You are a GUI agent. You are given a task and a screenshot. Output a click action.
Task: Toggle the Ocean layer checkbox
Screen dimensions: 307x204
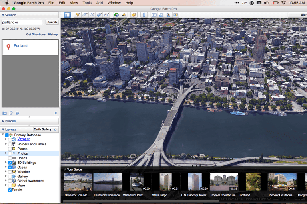tap(10, 167)
